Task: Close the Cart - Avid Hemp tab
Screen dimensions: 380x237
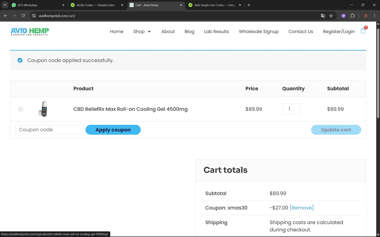Action: click(x=181, y=5)
